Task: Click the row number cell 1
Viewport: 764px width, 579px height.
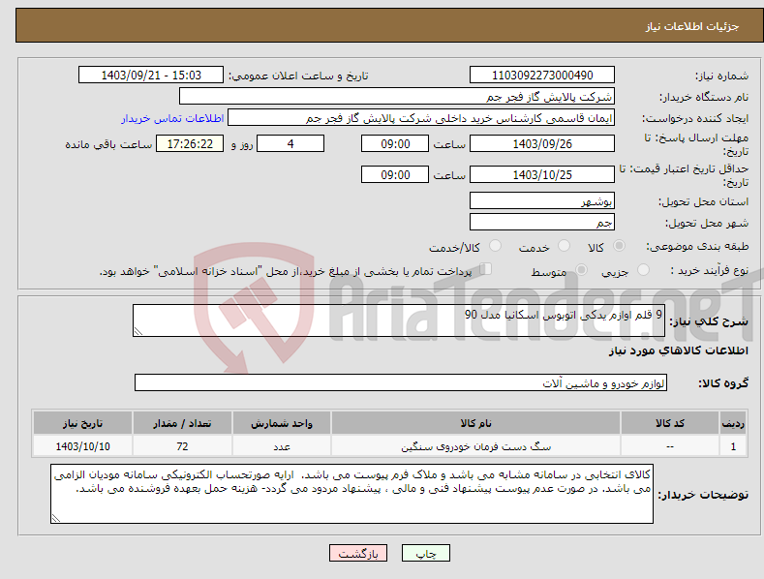Action: pyautogui.click(x=733, y=446)
